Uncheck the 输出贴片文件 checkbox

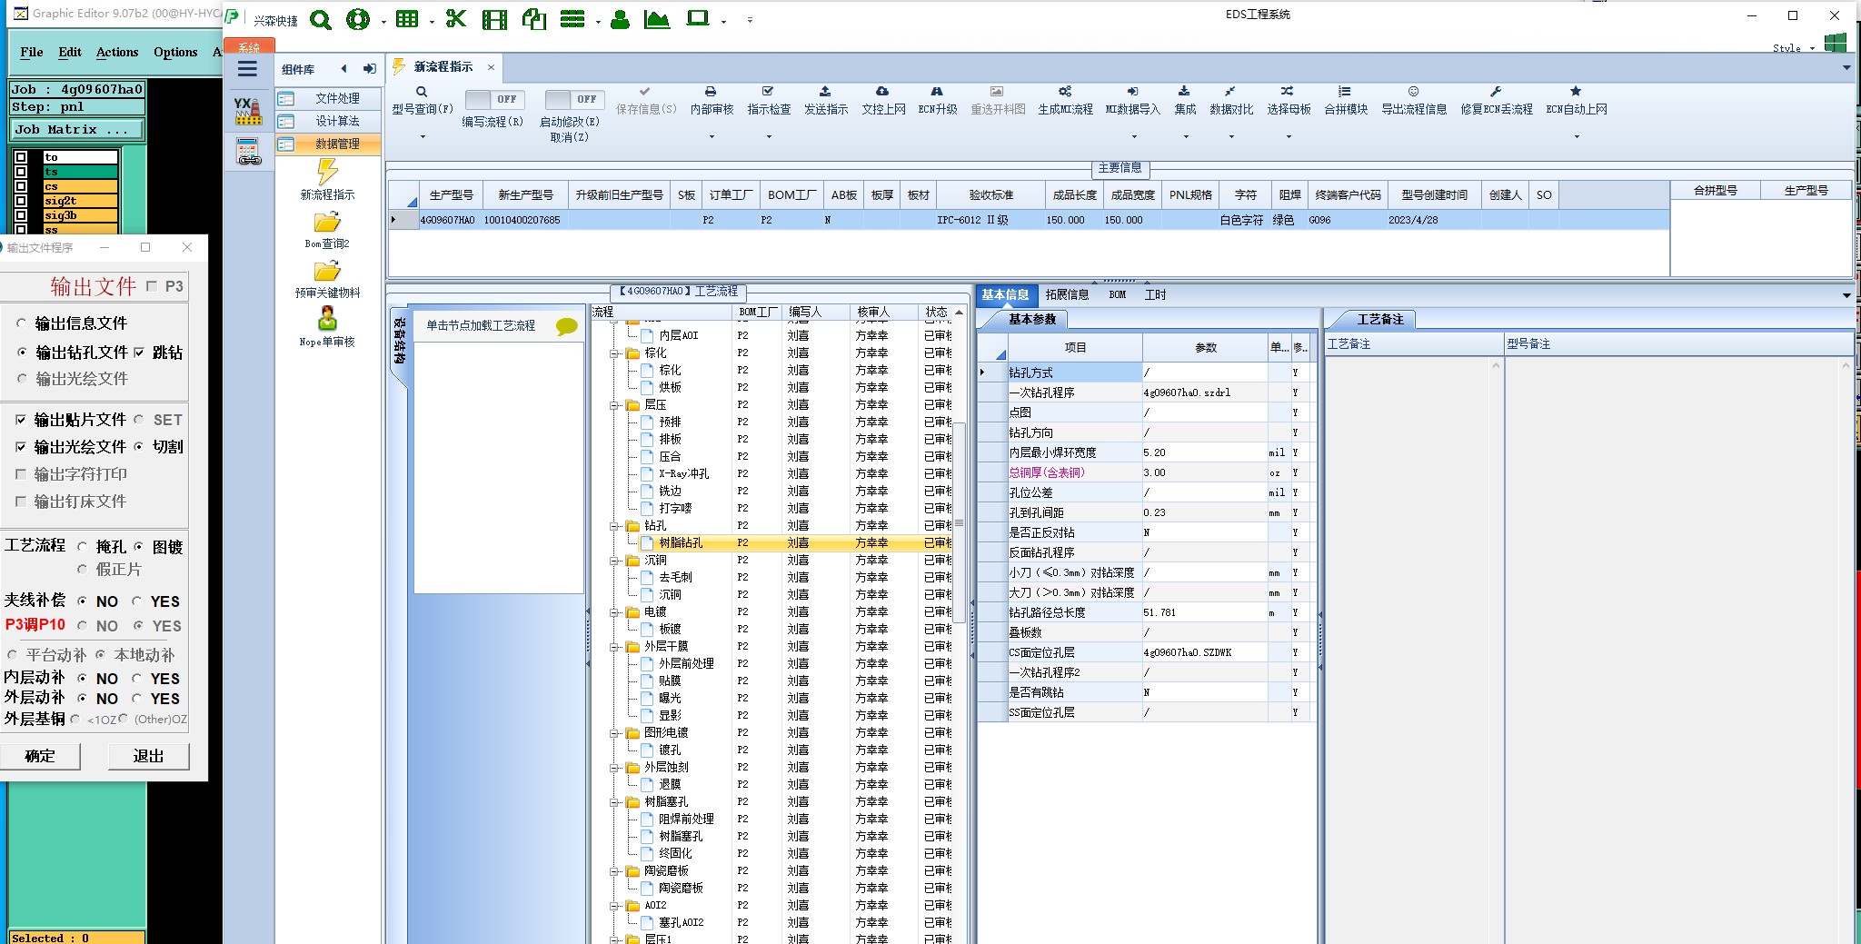coord(21,420)
